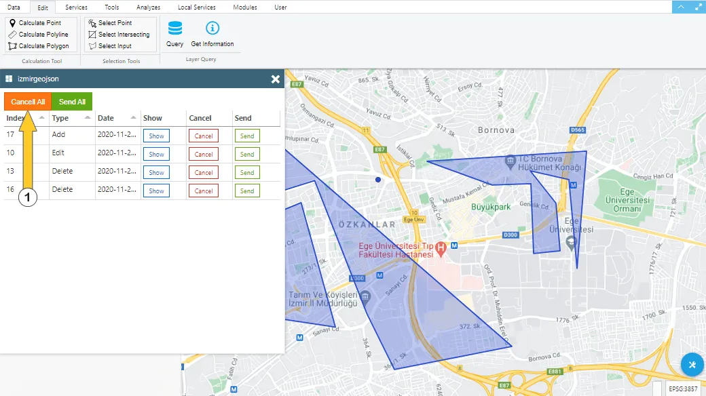Click the TC Bornova Hükümet Konağı marker
706x396 pixels.
510,162
